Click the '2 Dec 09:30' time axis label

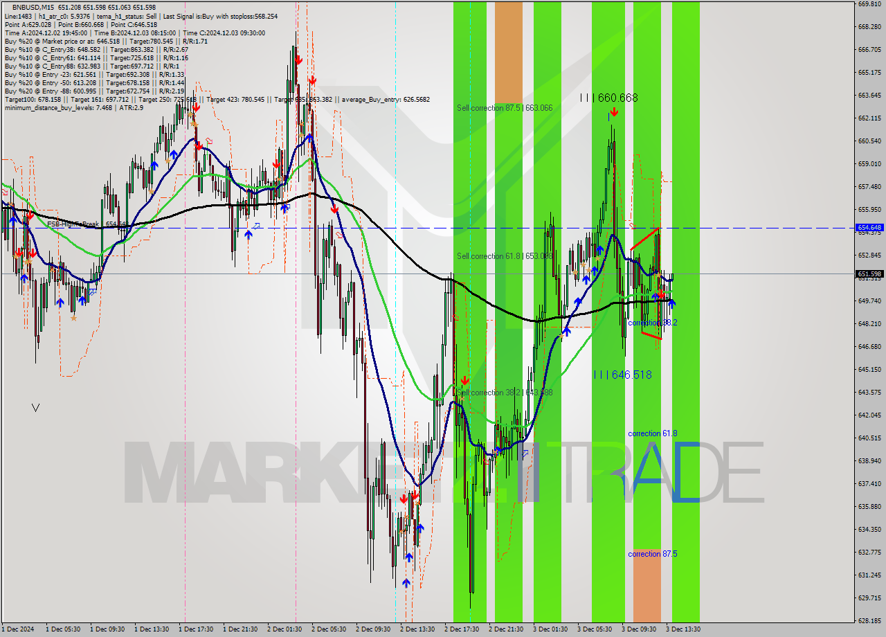coord(373,629)
